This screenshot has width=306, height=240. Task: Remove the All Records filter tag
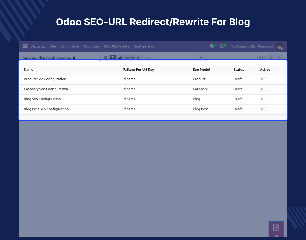(138, 58)
